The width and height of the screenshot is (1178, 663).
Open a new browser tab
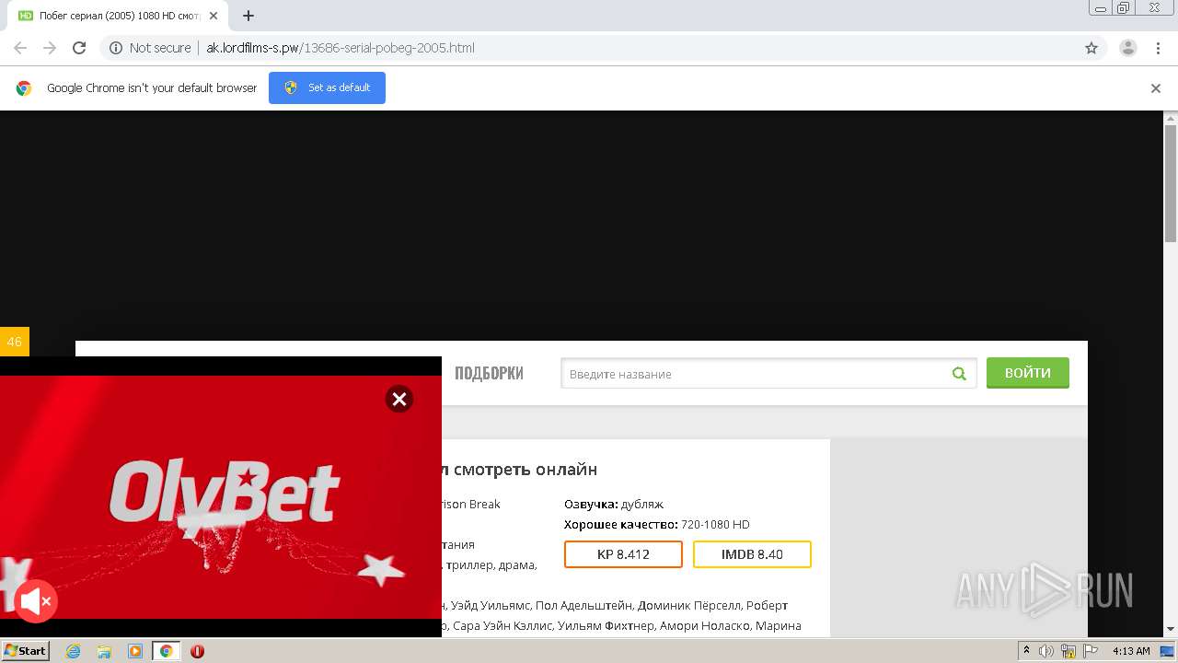(248, 16)
